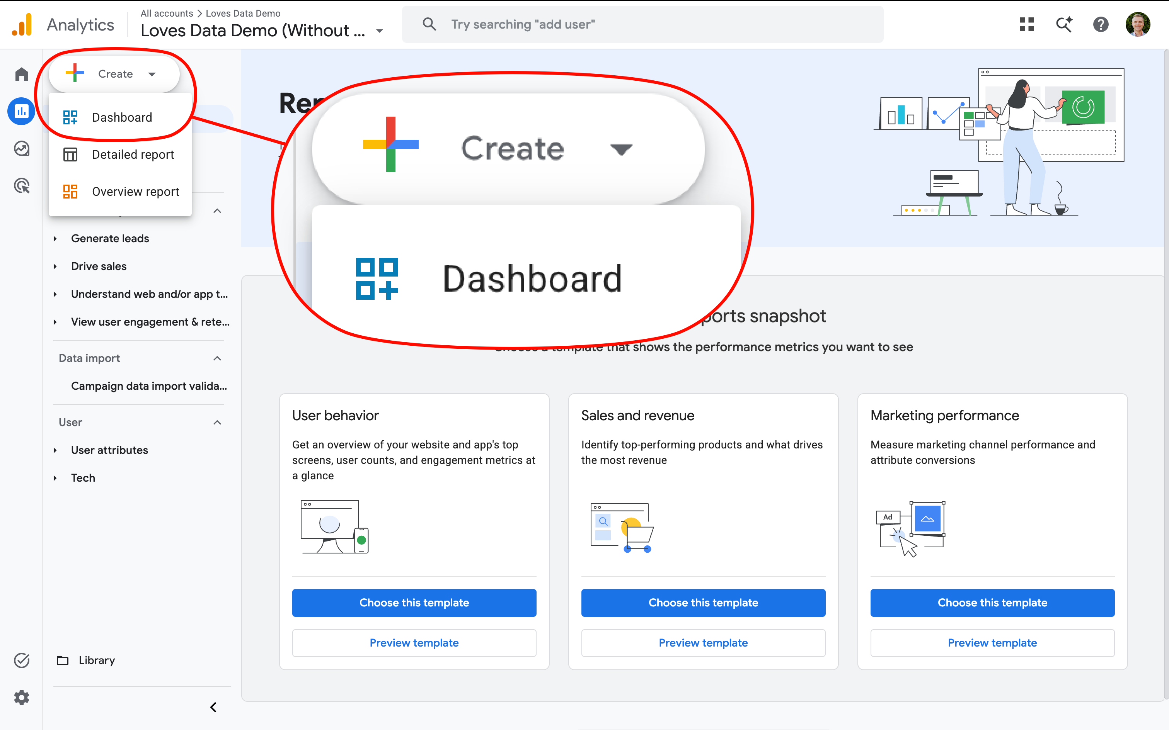Open the user account avatar
Image resolution: width=1169 pixels, height=730 pixels.
click(1138, 24)
